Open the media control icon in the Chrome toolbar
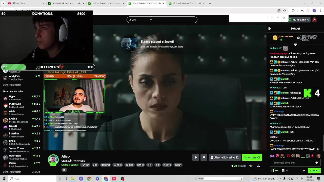324x182 pixels. (308, 11)
